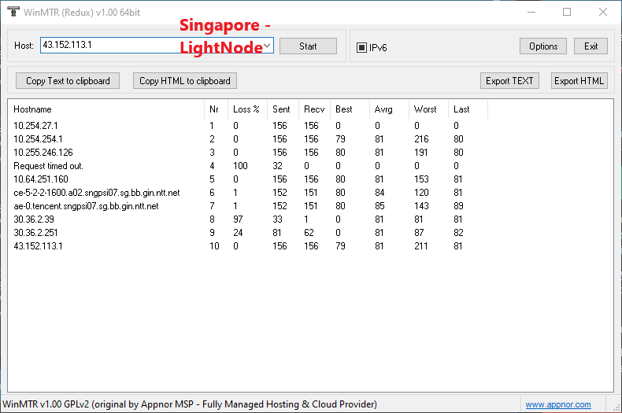Screen dimensions: 622x413
Task: Click Loss value 97 in hop 8
Action: click(x=238, y=219)
